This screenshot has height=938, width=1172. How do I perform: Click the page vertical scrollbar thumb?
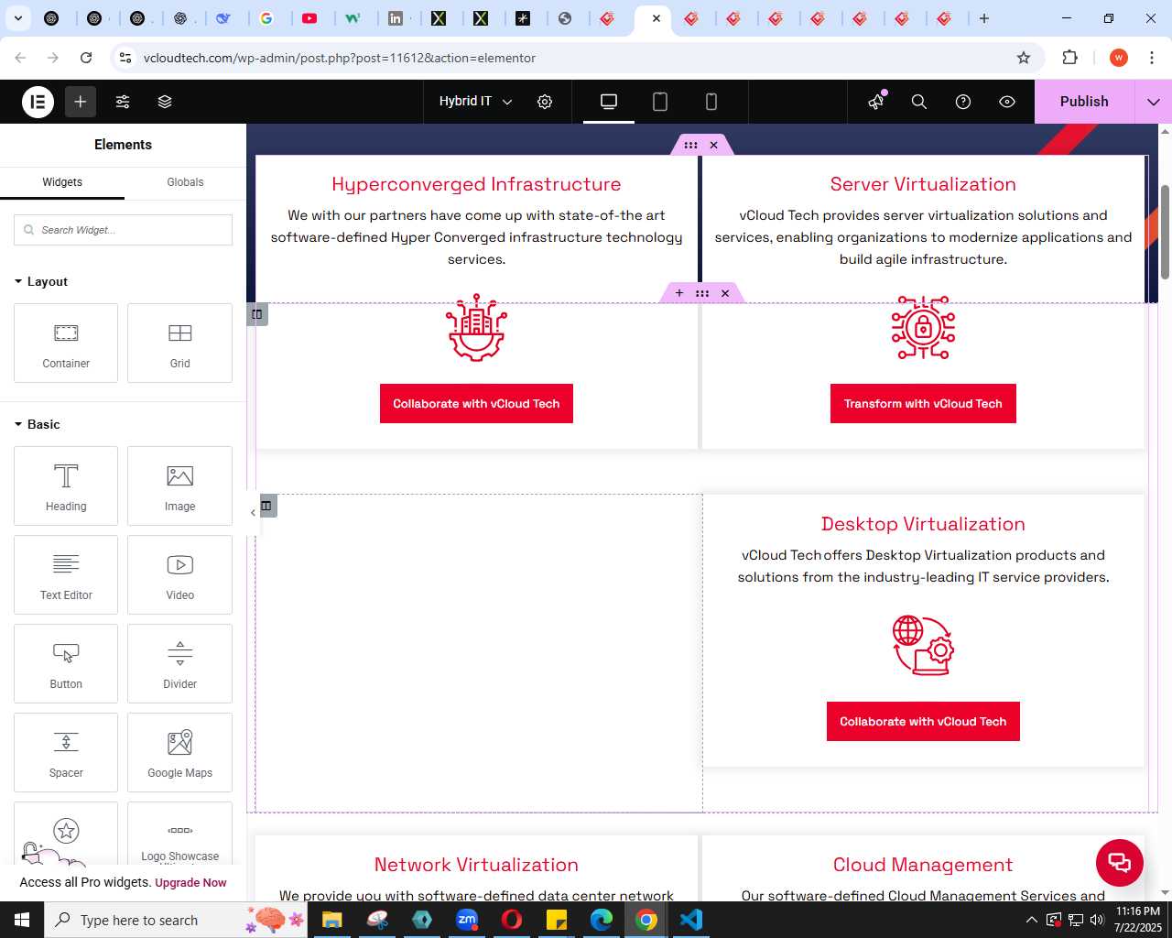[1165, 232]
